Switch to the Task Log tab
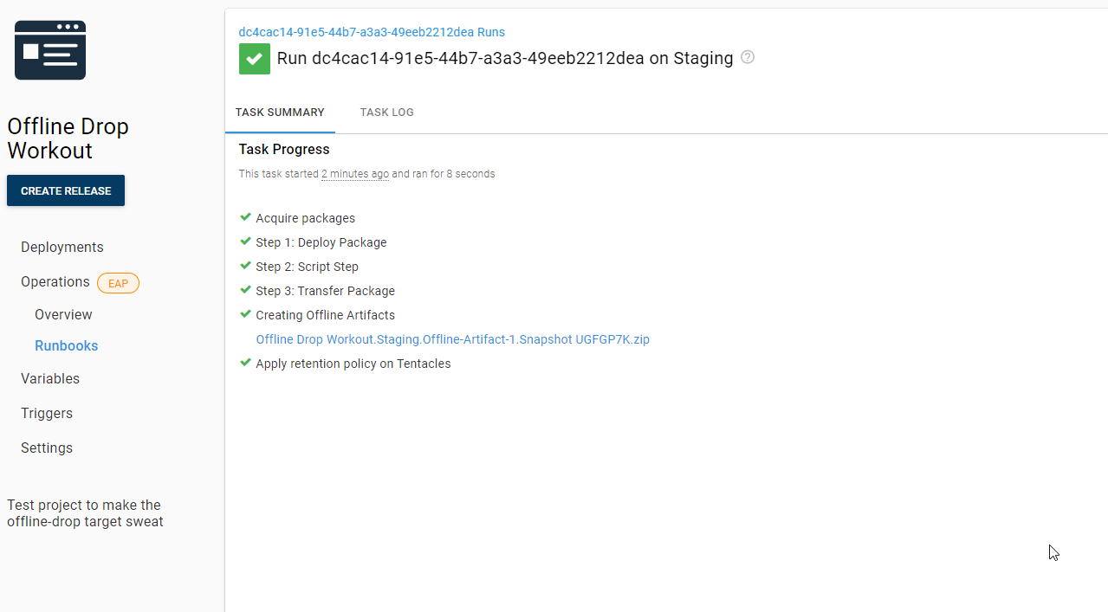 click(387, 113)
